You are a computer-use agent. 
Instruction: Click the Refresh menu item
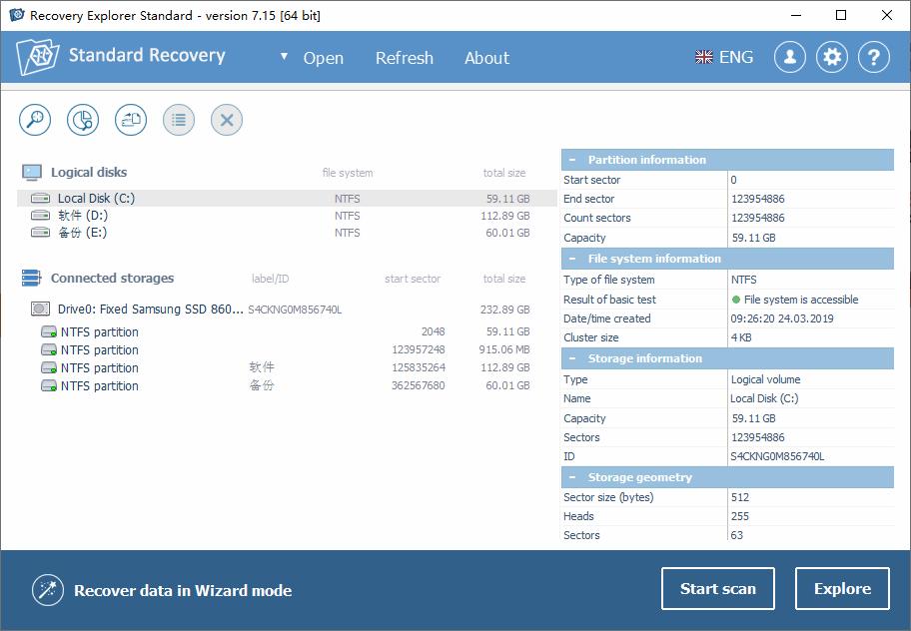(405, 58)
